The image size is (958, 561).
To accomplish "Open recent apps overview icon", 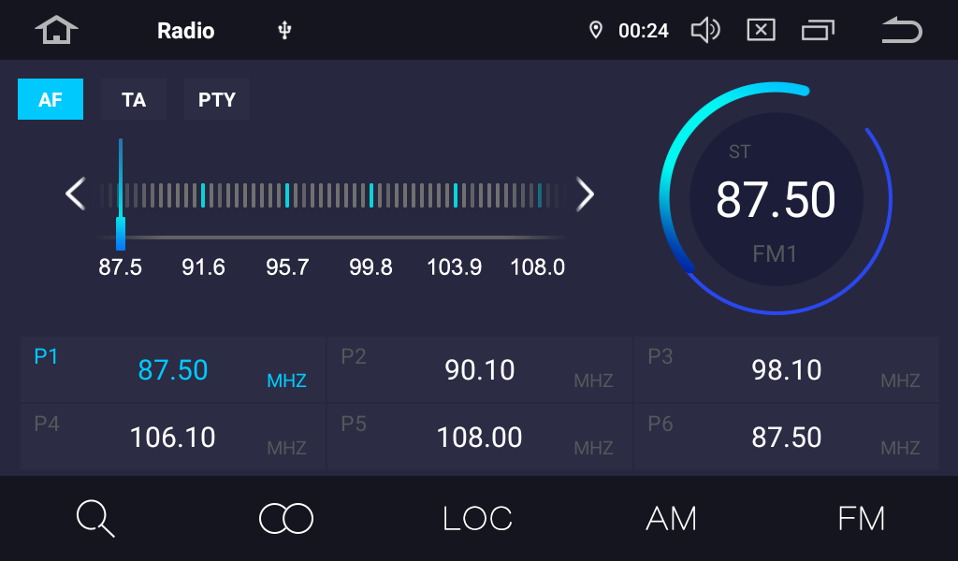I will coord(818,31).
